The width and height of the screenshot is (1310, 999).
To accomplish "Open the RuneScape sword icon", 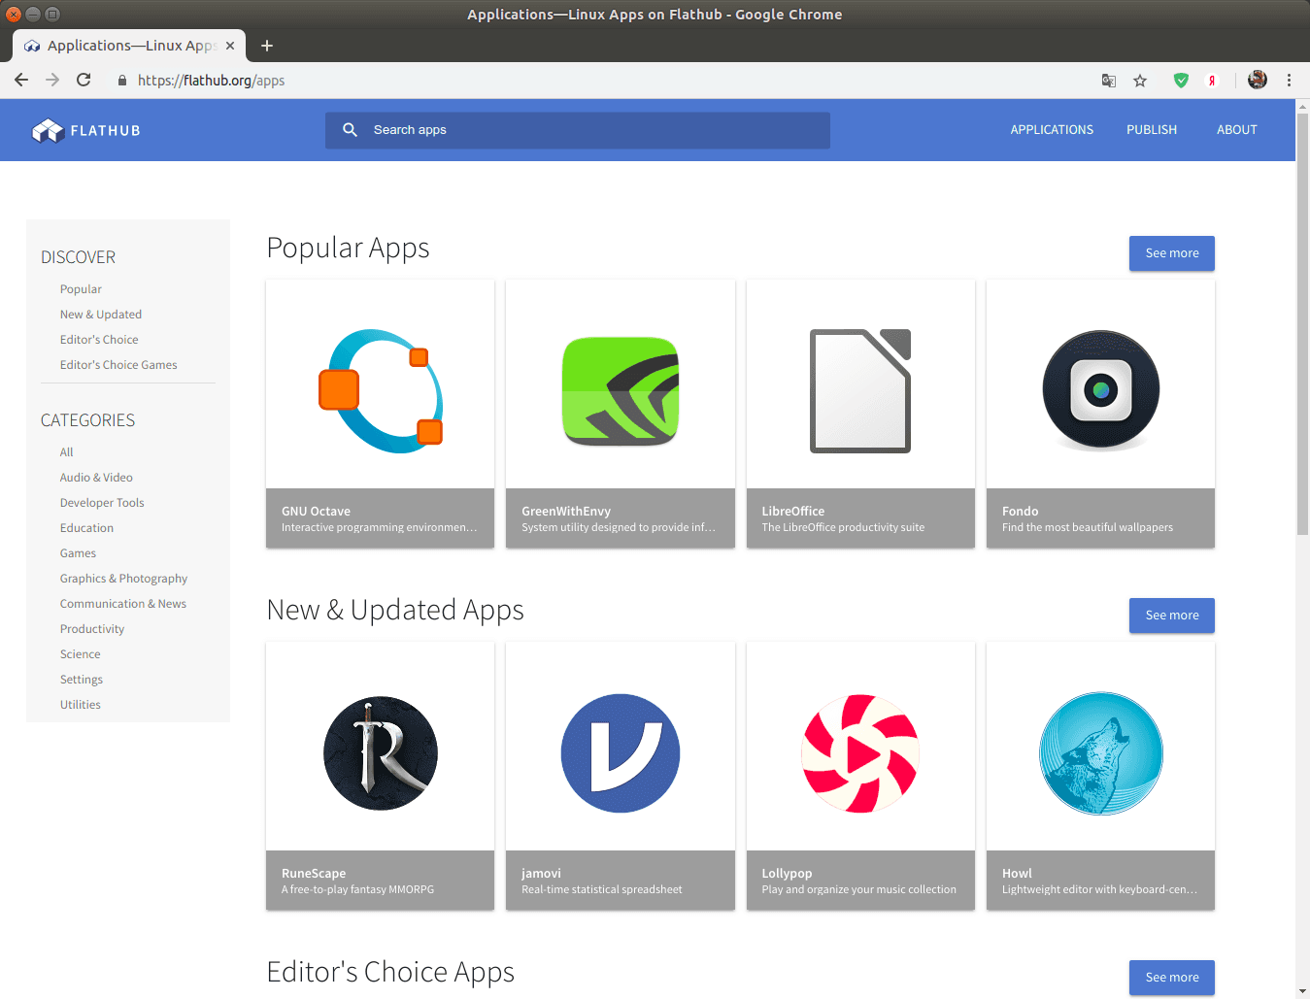I will [x=381, y=753].
